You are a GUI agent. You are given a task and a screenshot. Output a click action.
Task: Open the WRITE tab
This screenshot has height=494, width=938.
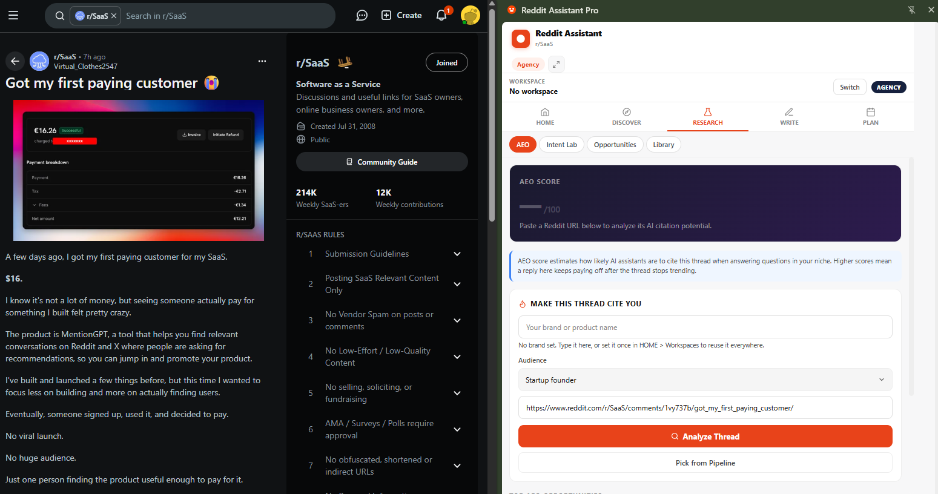coord(789,116)
